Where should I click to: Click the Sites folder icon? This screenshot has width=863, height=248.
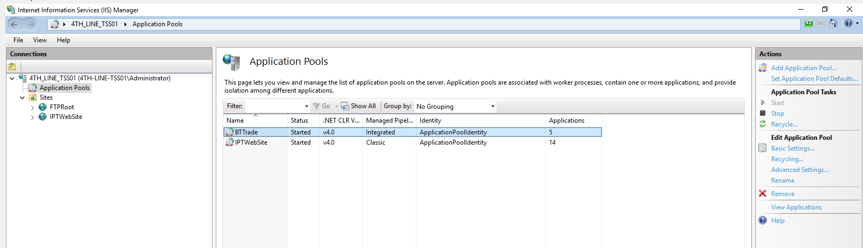(33, 97)
